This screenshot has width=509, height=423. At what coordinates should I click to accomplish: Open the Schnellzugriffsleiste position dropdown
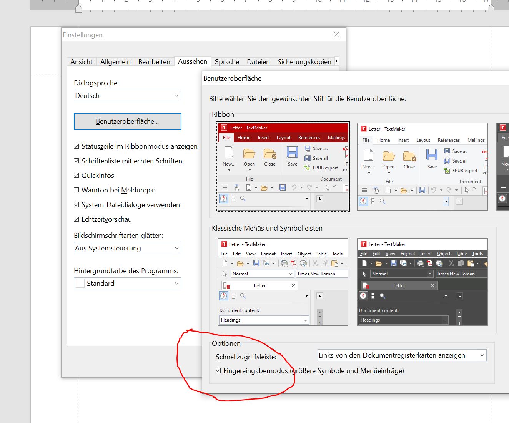point(402,355)
